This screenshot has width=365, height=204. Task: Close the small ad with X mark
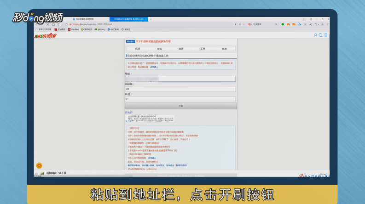(x=127, y=121)
